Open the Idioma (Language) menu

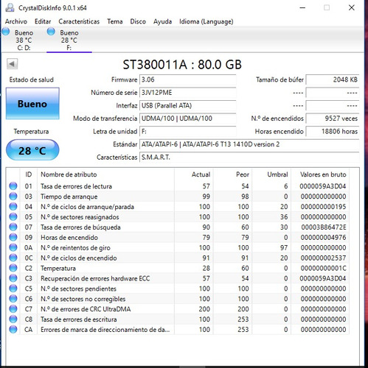pyautogui.click(x=206, y=21)
